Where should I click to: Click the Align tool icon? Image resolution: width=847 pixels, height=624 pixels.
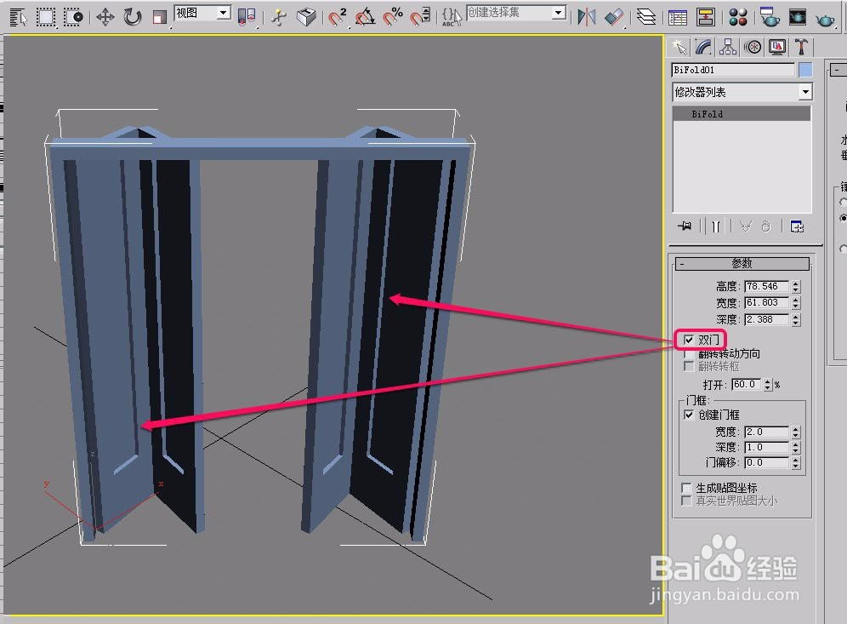point(614,17)
